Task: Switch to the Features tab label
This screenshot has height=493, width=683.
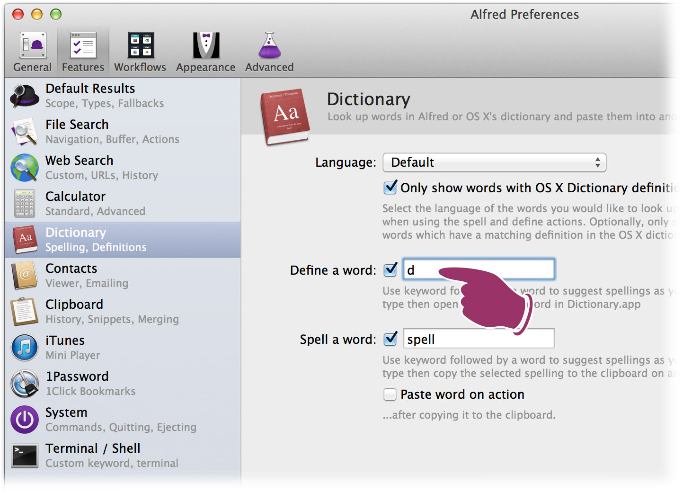Action: [x=83, y=67]
